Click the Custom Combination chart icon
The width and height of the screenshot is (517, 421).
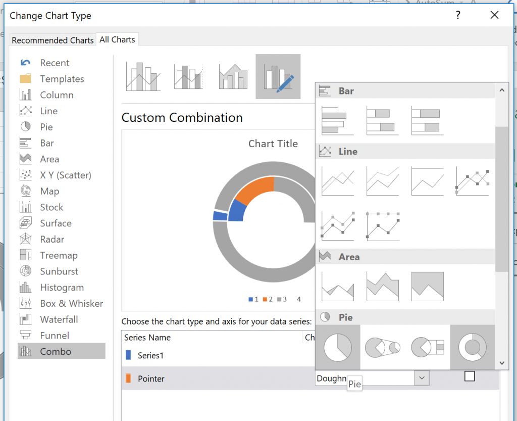pos(278,77)
